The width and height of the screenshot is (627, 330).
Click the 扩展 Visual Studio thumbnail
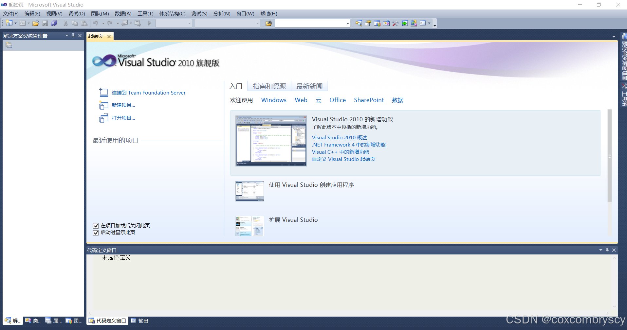250,226
